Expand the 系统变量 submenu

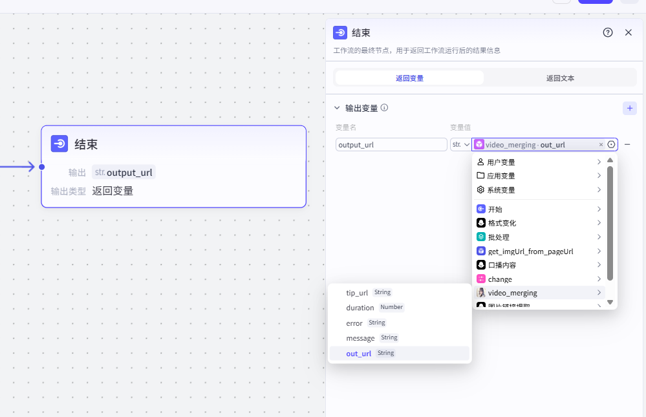[538, 190]
